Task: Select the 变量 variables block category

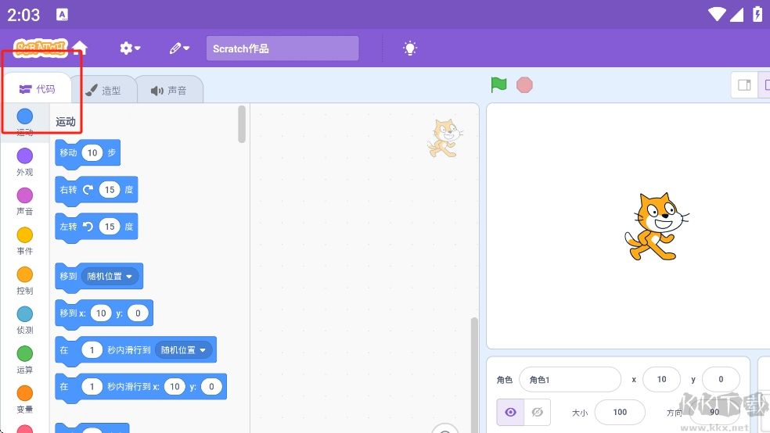Action: tap(24, 399)
